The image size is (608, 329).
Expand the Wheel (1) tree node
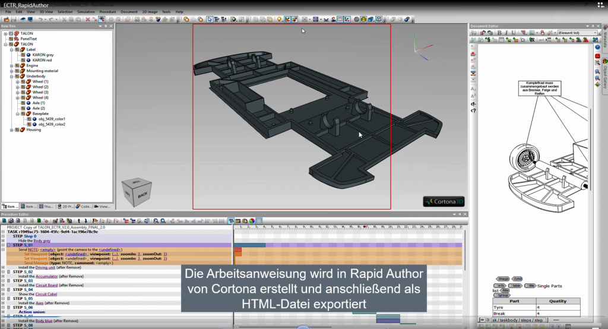point(17,81)
